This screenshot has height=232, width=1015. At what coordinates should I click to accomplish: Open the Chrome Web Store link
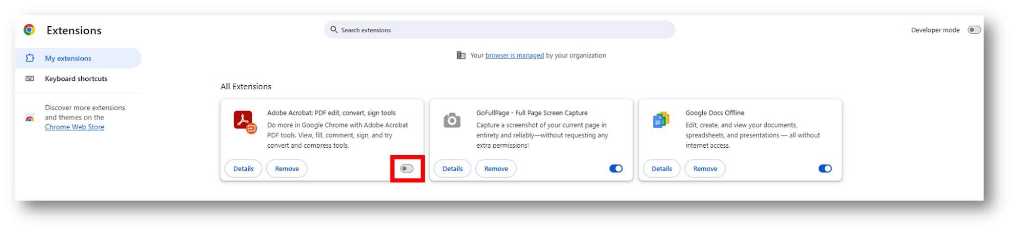(x=74, y=127)
